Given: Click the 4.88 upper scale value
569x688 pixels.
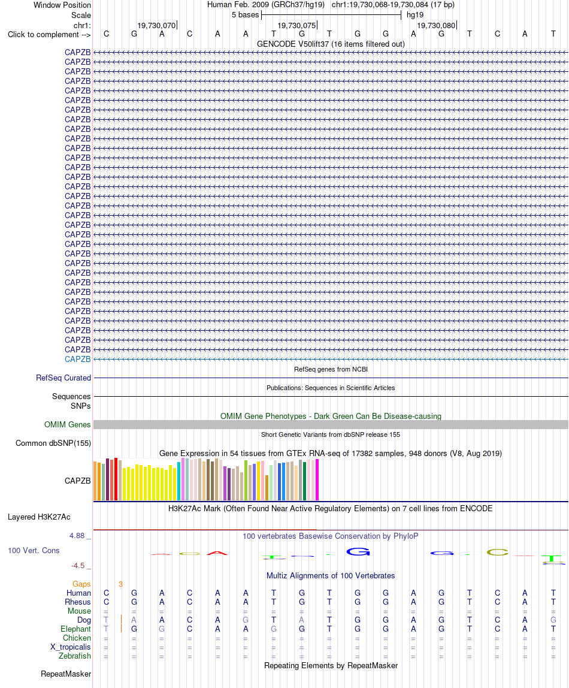Looking at the screenshot, I should coord(77,536).
